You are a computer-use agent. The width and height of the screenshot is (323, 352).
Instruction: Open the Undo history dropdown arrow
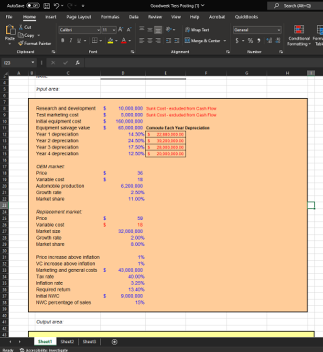pyautogui.click(x=62, y=6)
